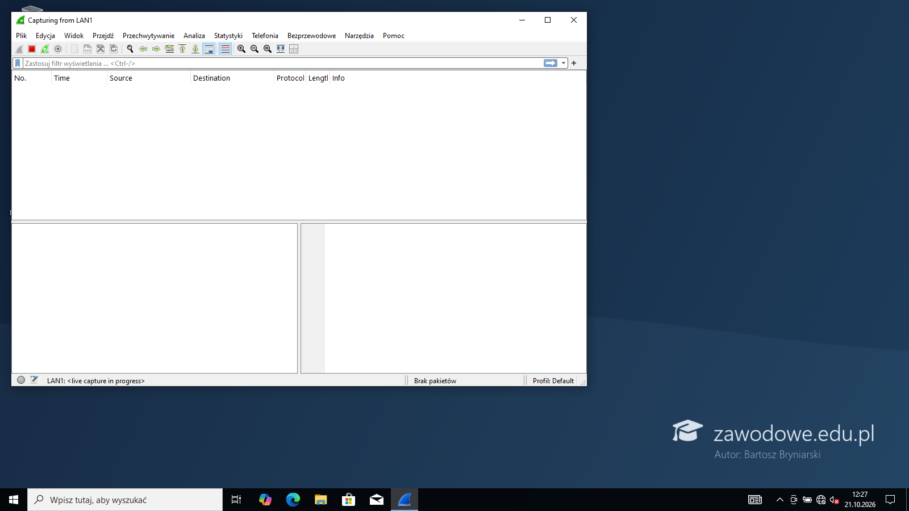Image resolution: width=909 pixels, height=511 pixels.
Task: Zoom in the main window text
Action: [241, 49]
